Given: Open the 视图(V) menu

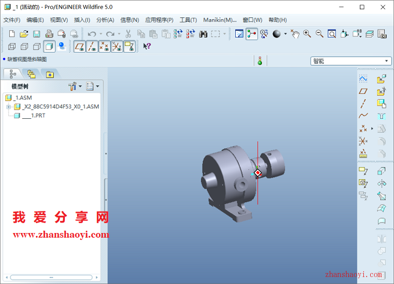Looking at the screenshot, I should [x=59, y=20].
